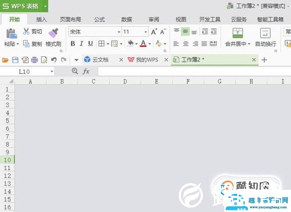Click the draw border table icon
This screenshot has width=291, height=212.
coord(114,44)
